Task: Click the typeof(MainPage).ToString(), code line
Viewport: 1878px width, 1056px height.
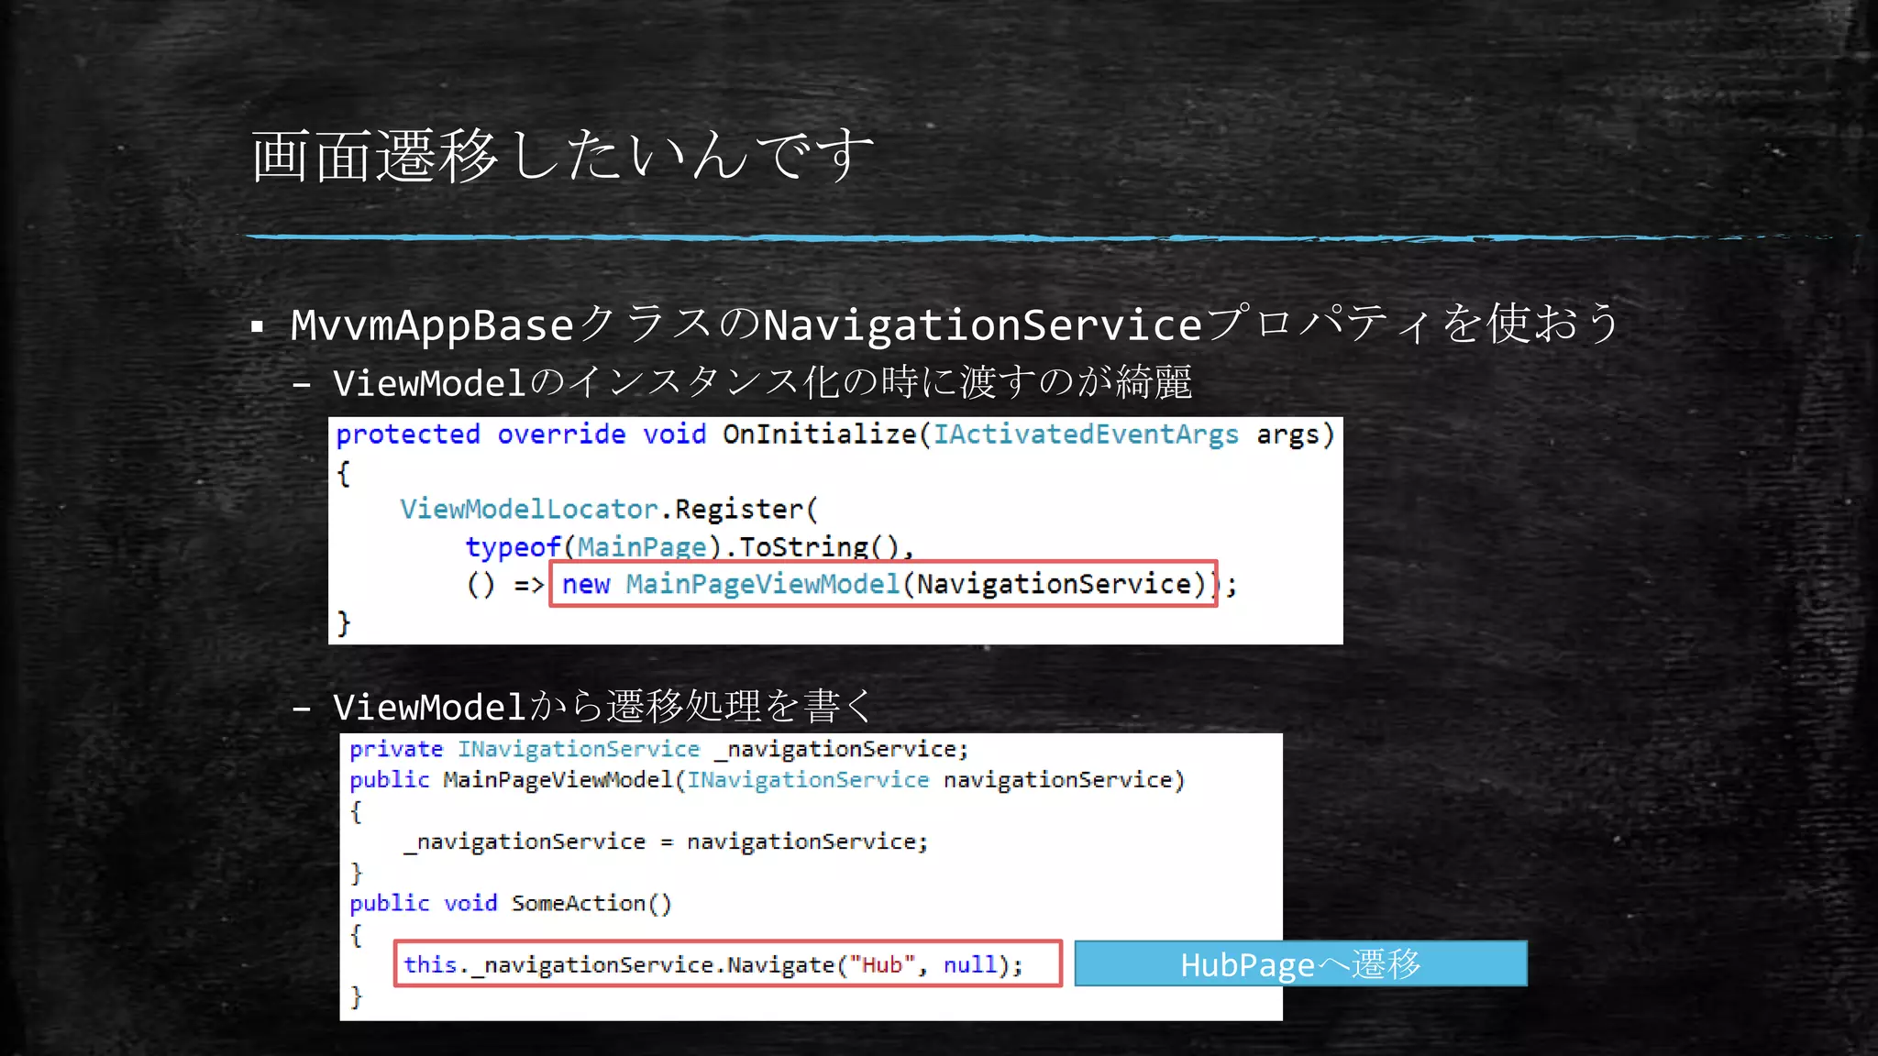Action: pyautogui.click(x=690, y=547)
